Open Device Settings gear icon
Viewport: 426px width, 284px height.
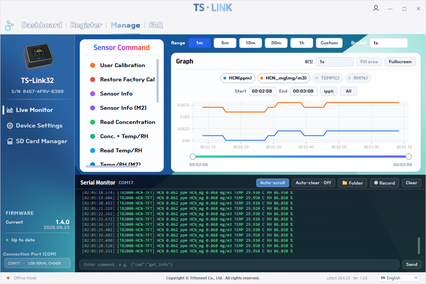pos(10,126)
